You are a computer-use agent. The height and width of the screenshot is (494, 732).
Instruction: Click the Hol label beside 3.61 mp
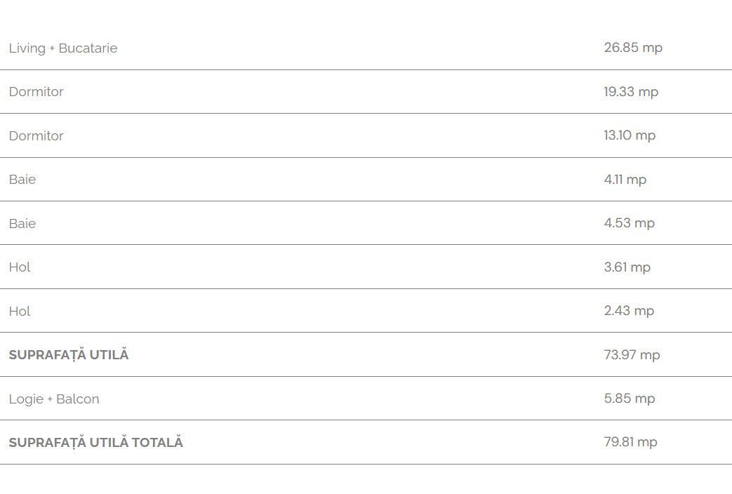pyautogui.click(x=20, y=267)
